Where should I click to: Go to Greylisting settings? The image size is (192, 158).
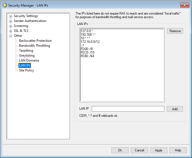(x=27, y=56)
